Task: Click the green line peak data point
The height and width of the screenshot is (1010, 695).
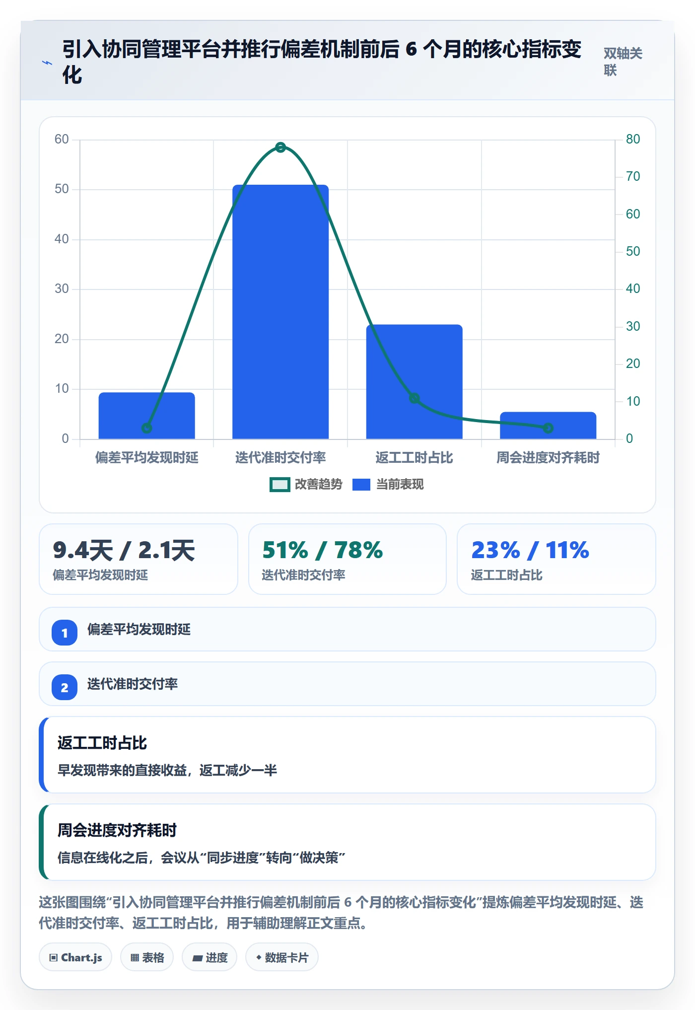Action: pos(280,147)
